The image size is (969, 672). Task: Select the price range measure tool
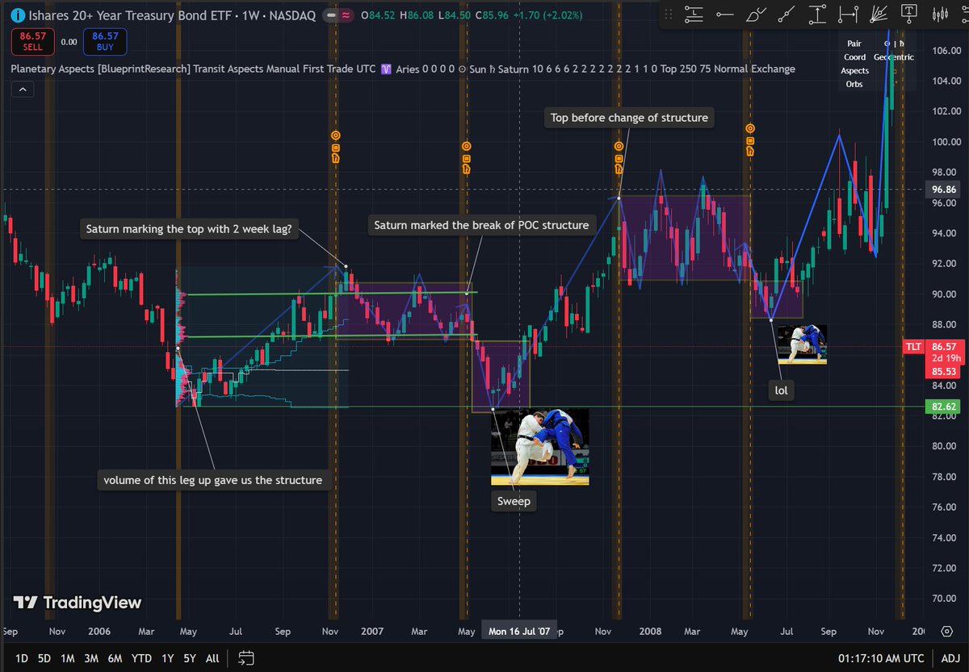[x=817, y=14]
